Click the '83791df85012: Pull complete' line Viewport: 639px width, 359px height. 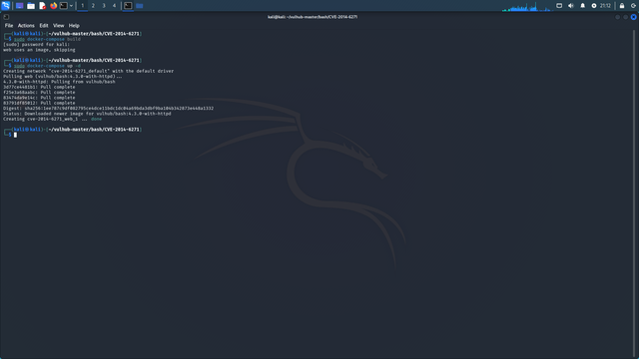(39, 103)
